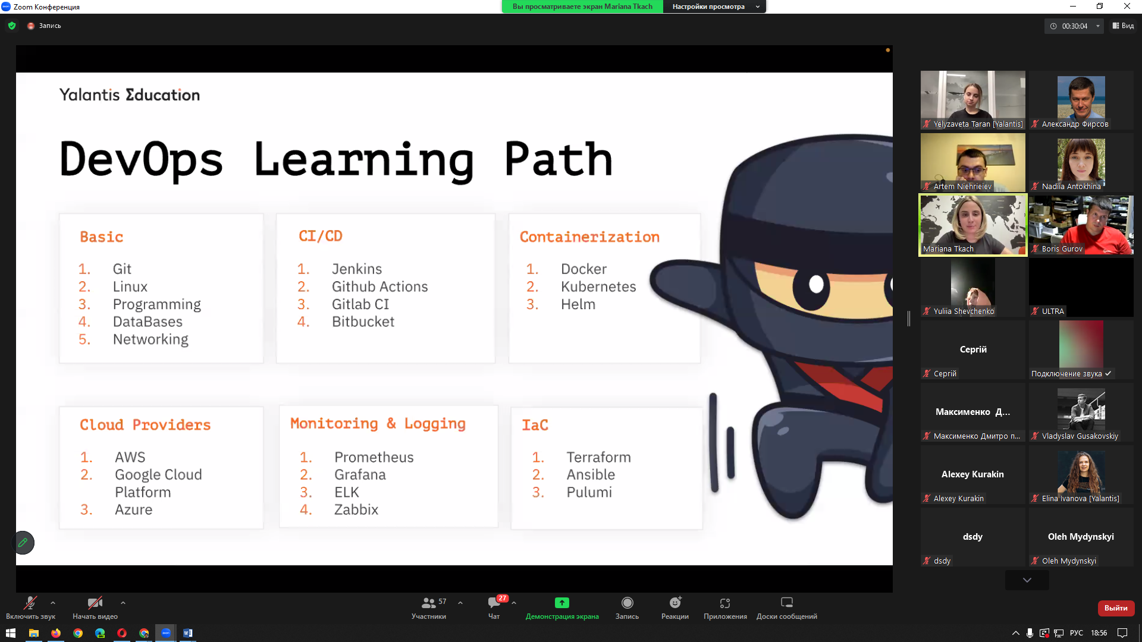1142x642 pixels.
Task: Select Oleh Mydynskyi participant tile
Action: click(x=1081, y=537)
